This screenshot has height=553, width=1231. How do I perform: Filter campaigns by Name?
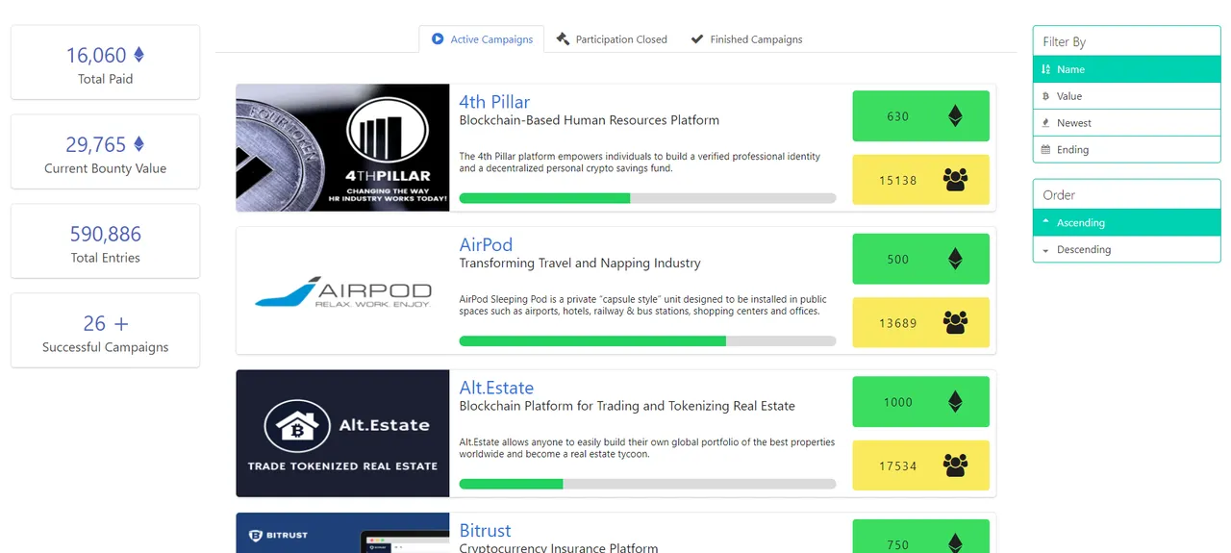coord(1126,69)
